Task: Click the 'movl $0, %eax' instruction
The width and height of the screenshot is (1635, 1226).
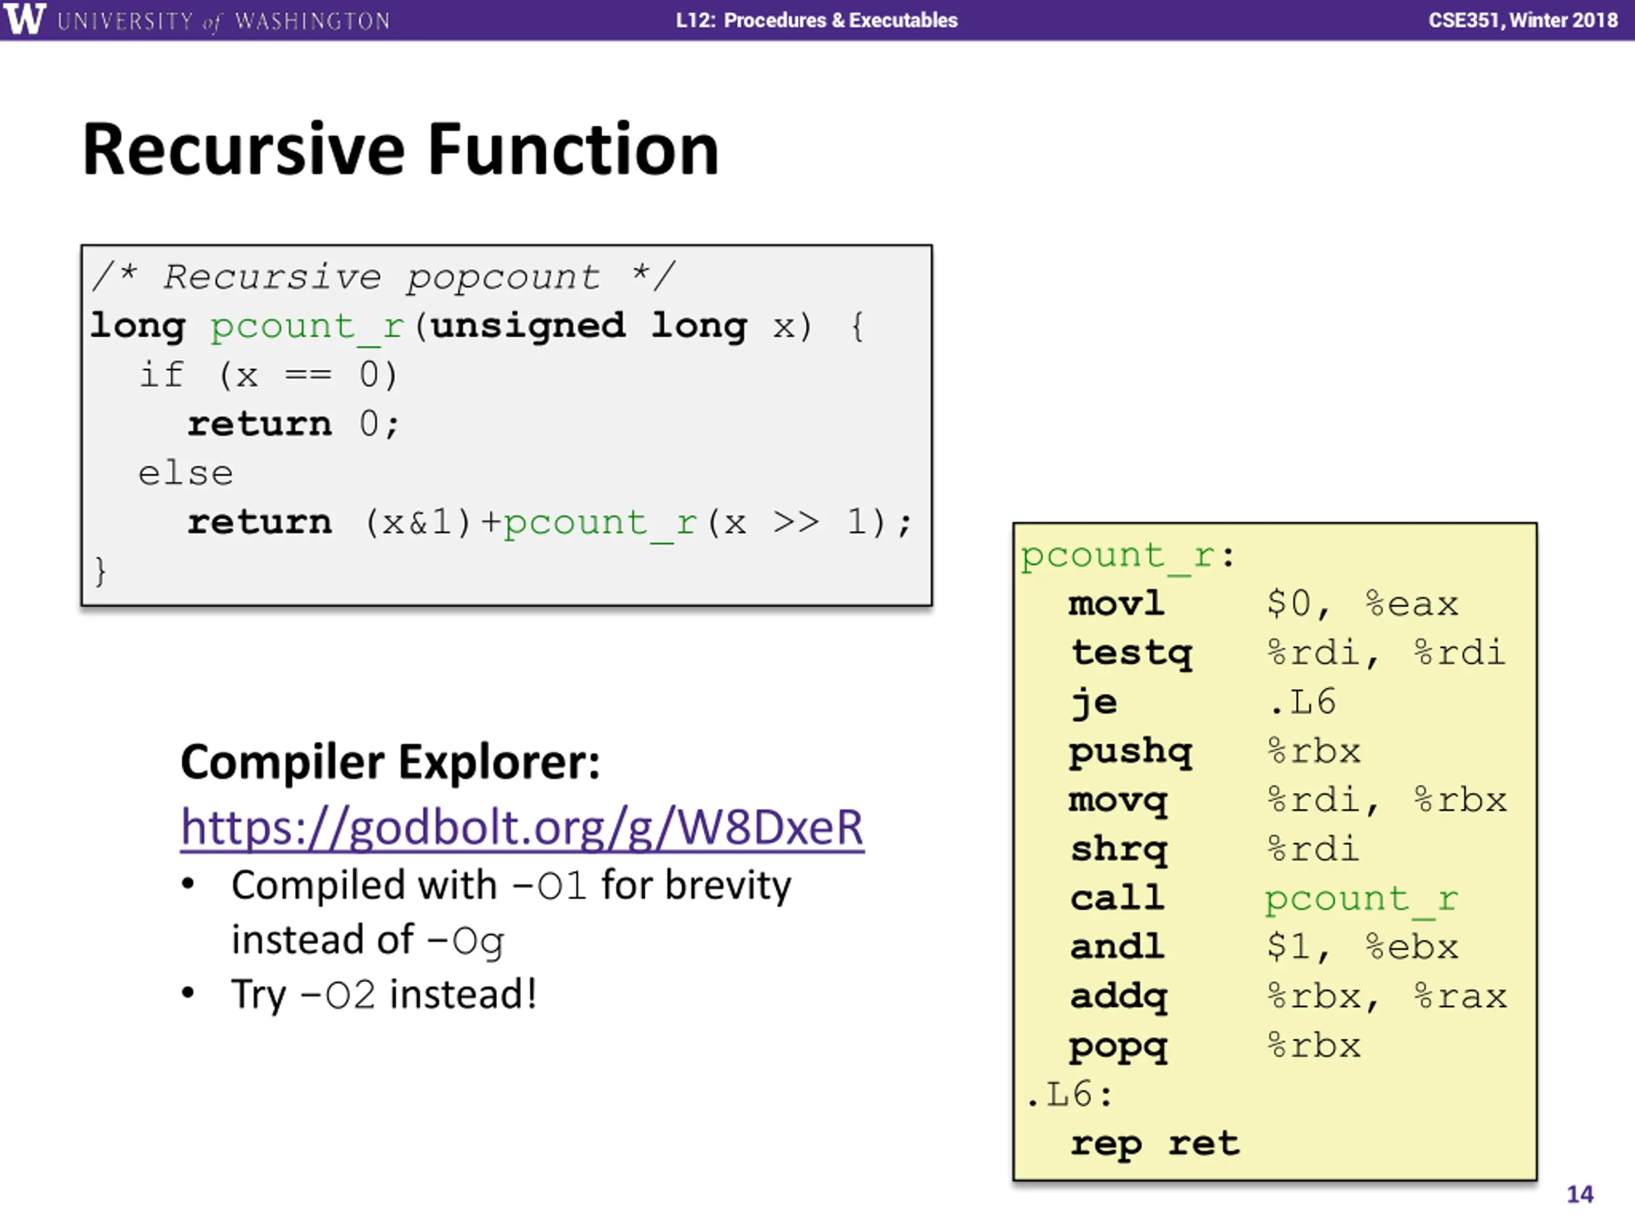Action: pyautogui.click(x=1263, y=604)
